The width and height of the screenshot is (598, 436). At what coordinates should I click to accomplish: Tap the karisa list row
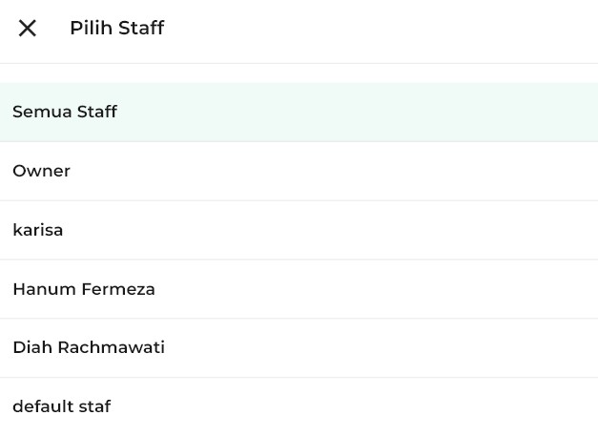point(299,230)
